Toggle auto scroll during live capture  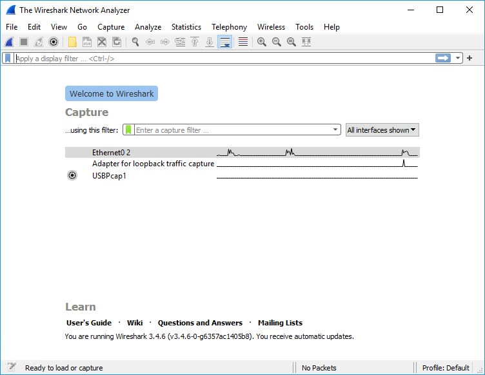[225, 42]
